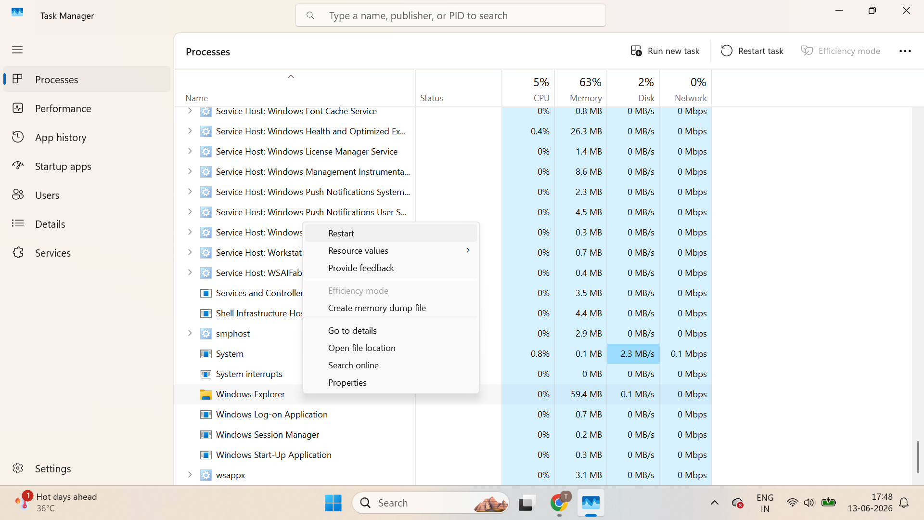Sort processes by the Name column
Viewport: 924px width, 520px height.
pyautogui.click(x=295, y=89)
